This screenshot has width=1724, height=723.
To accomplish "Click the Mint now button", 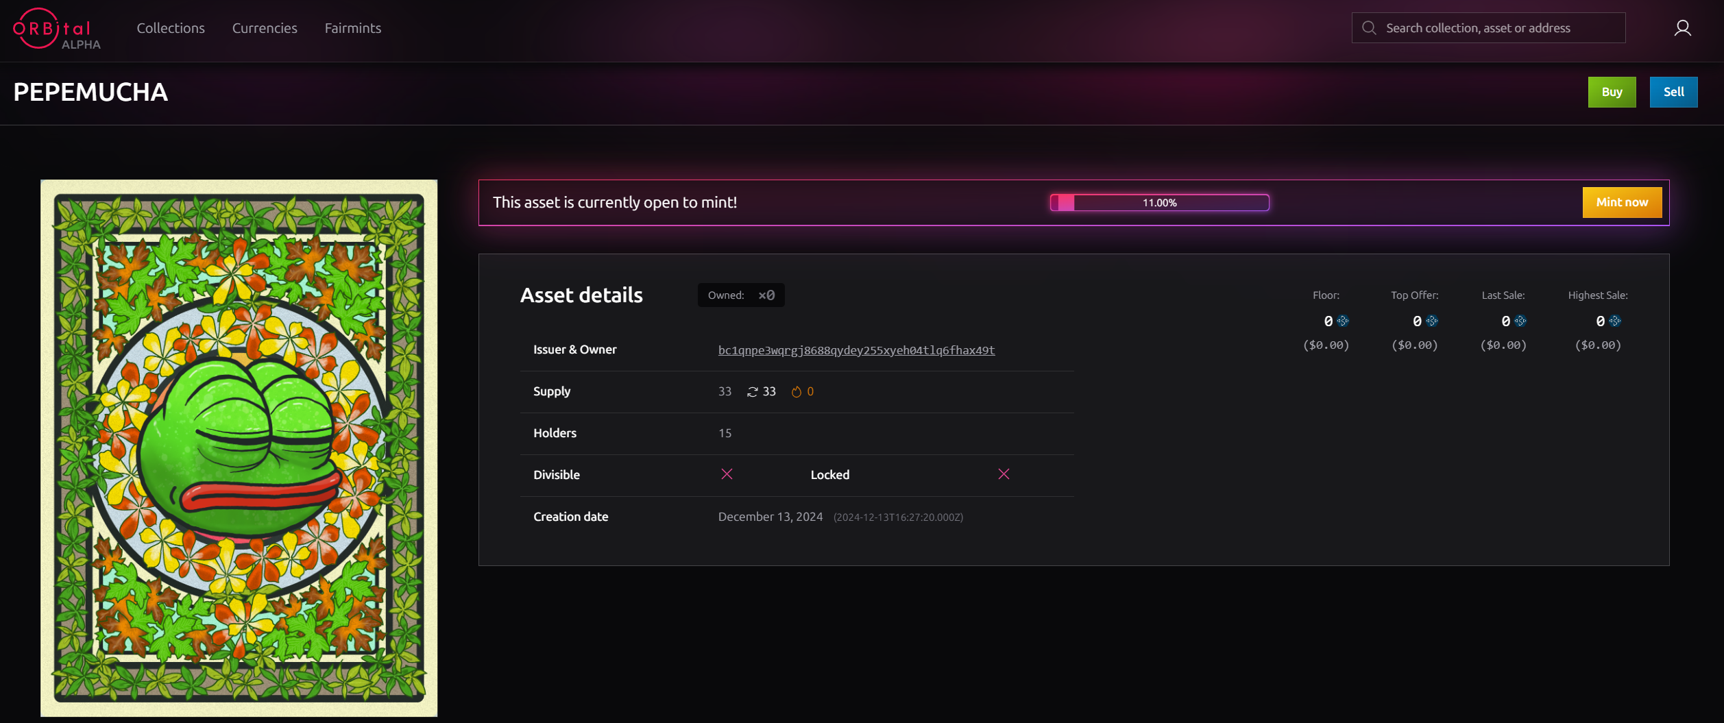I will (x=1621, y=202).
